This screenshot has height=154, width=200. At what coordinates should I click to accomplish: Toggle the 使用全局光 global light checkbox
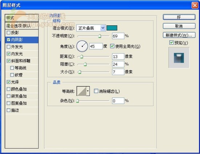coord(112,46)
